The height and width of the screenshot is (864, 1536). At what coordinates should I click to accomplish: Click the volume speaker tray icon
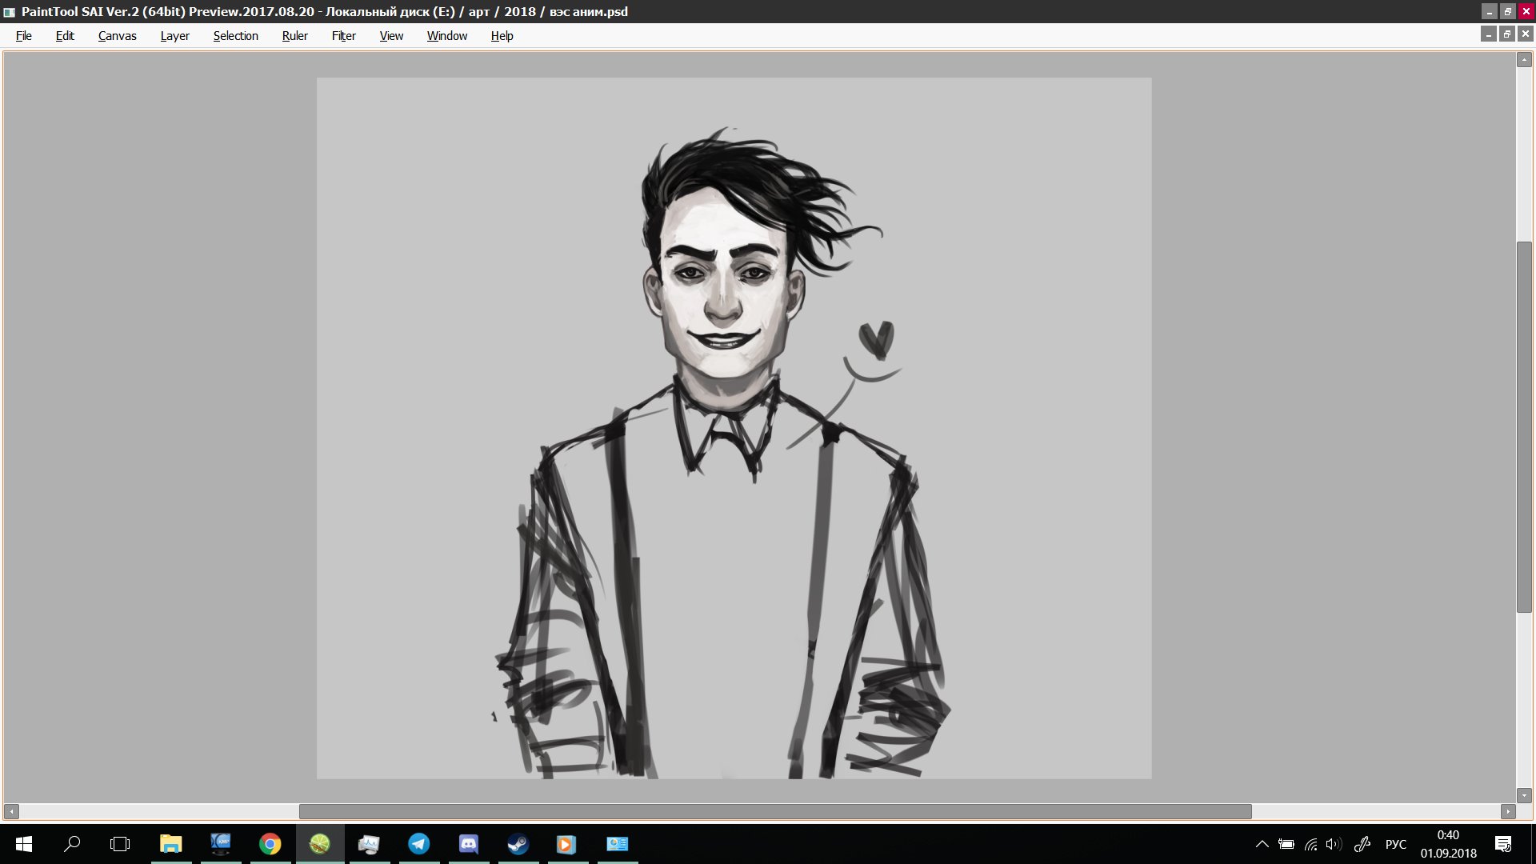tap(1333, 844)
